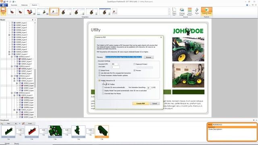Open the Change Image tool
This screenshot has width=258, height=145.
click(182, 12)
